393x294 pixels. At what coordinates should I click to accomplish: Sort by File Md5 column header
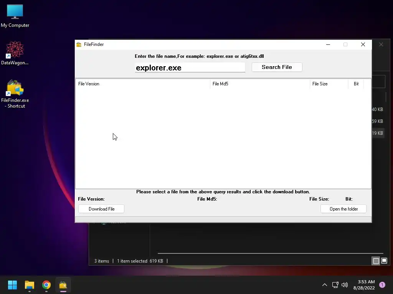(260, 84)
